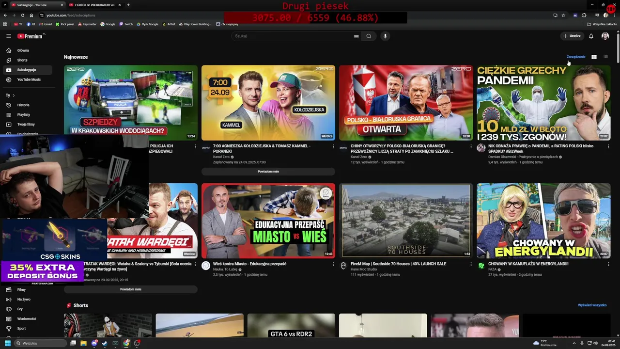Viewport: 620px width, 349px height.
Task: Open the on-screen keyboard icon in search
Action: 356,36
